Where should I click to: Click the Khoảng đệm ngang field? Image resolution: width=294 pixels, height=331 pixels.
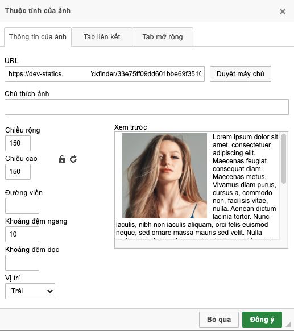(x=22, y=234)
